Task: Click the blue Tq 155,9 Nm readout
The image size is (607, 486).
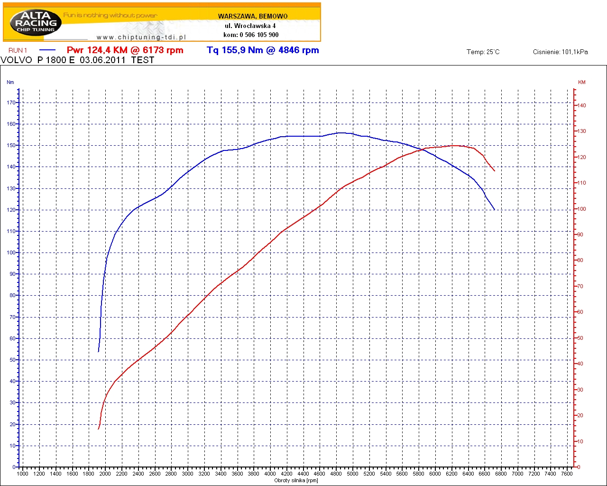Action: [x=263, y=50]
